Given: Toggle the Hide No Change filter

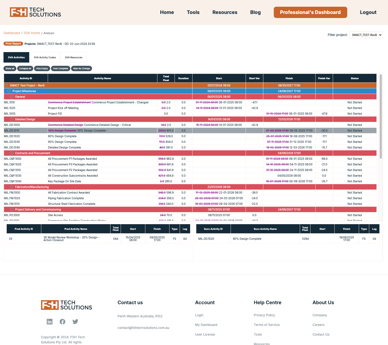Looking at the screenshot, I should 82,68.
